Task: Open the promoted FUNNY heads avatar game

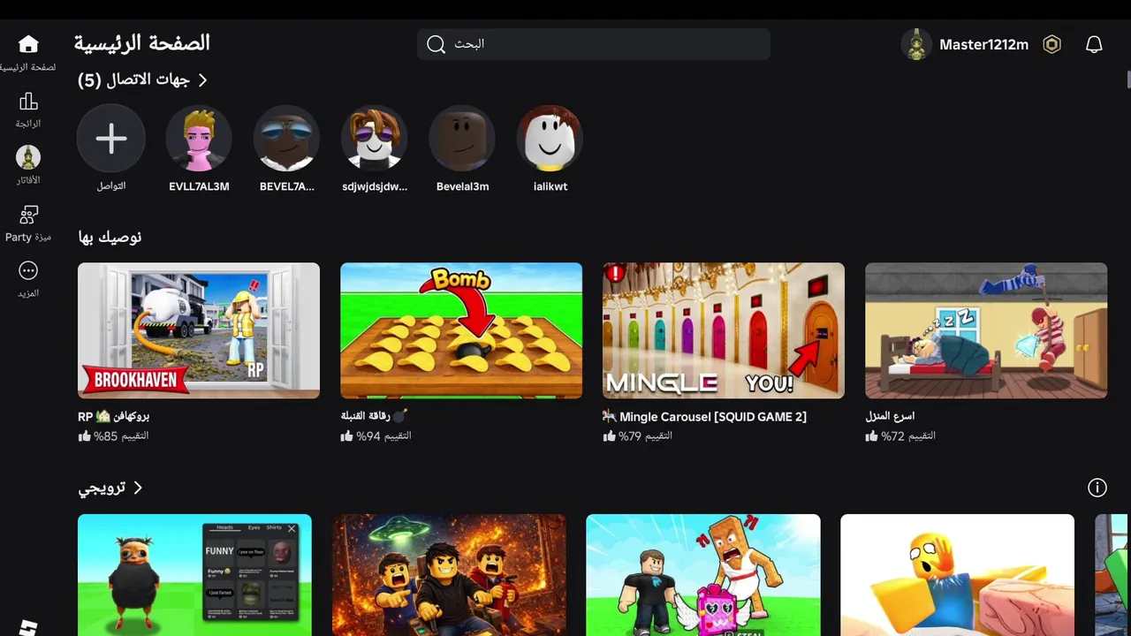Action: click(194, 575)
